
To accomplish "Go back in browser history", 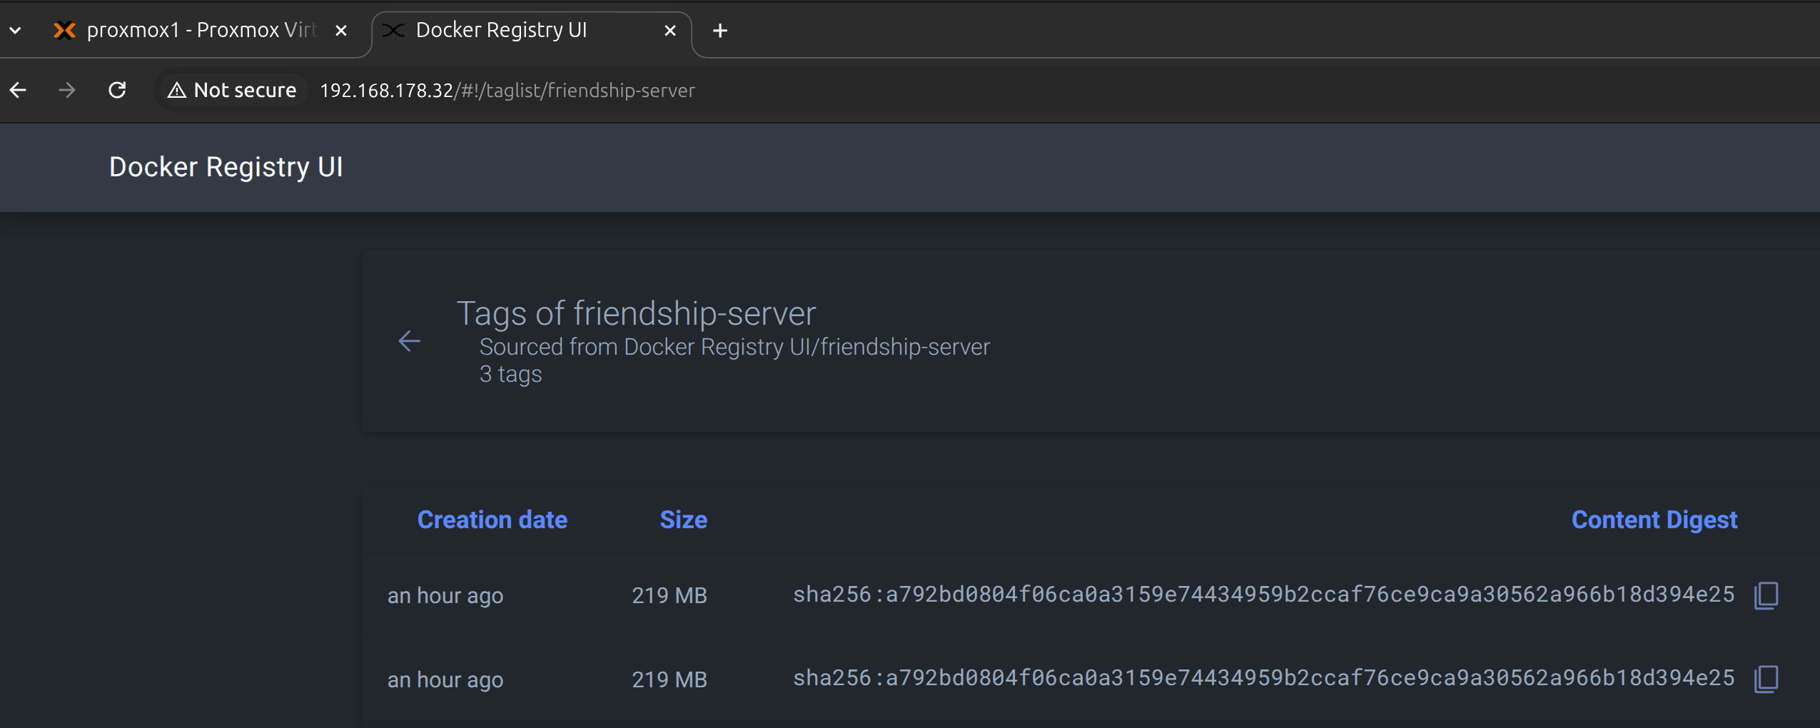I will (x=18, y=90).
